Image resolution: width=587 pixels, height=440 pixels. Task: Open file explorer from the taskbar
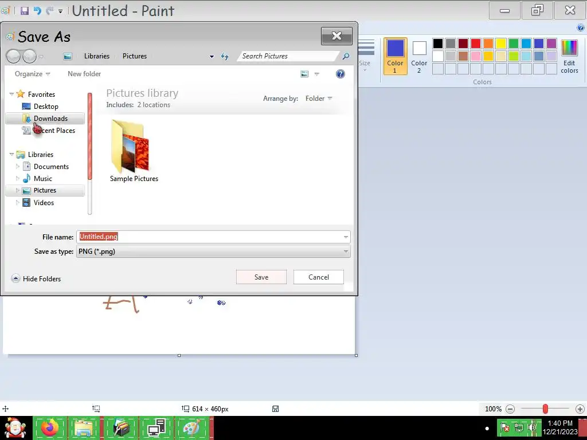[x=84, y=427]
